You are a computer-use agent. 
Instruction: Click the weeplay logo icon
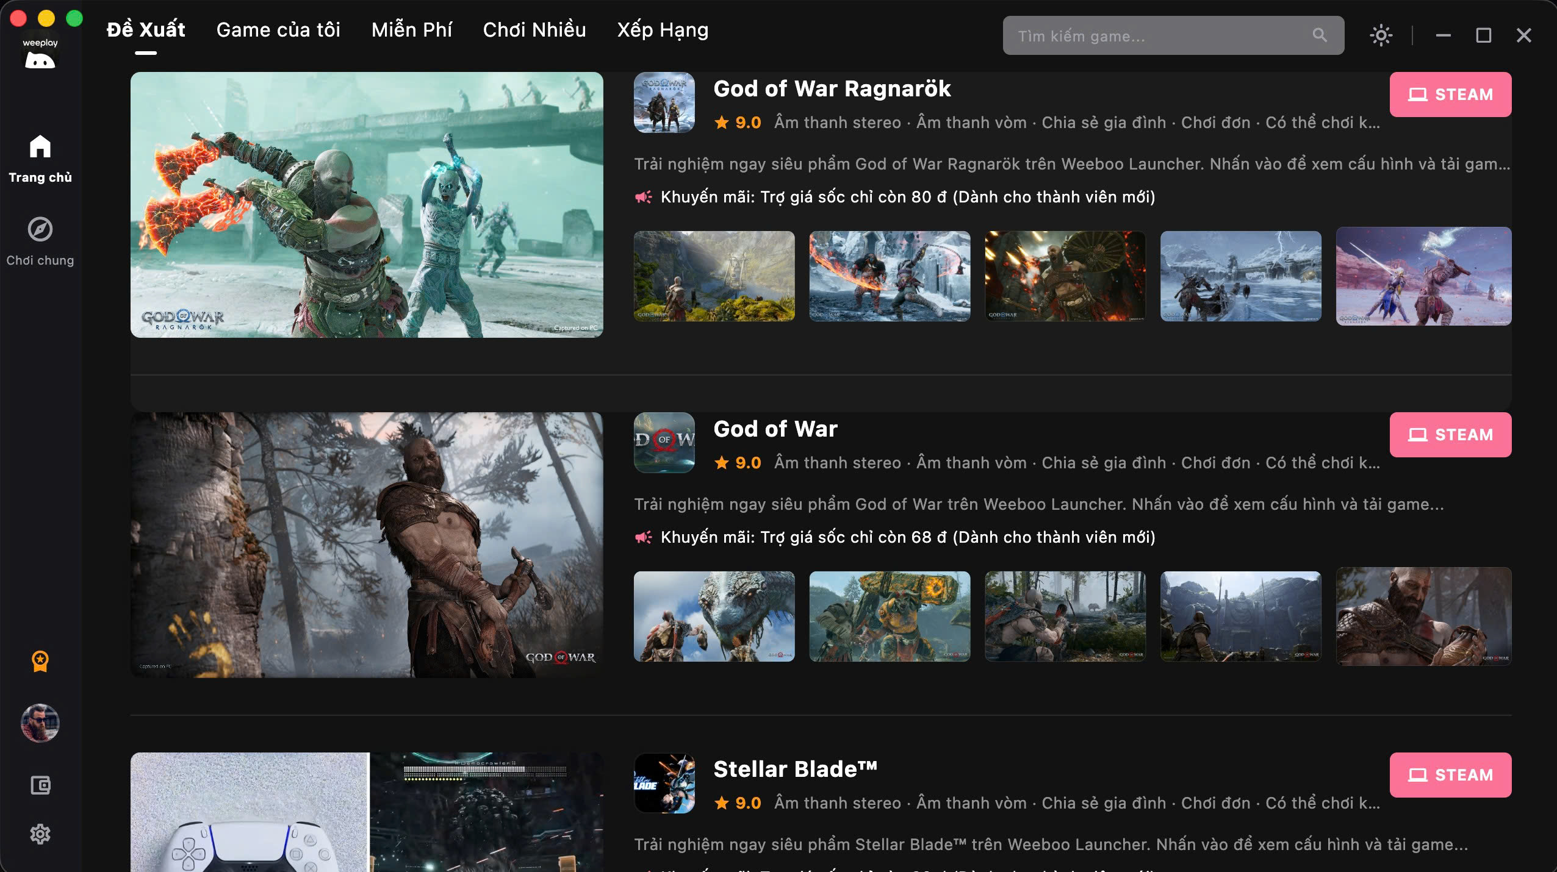(x=40, y=54)
